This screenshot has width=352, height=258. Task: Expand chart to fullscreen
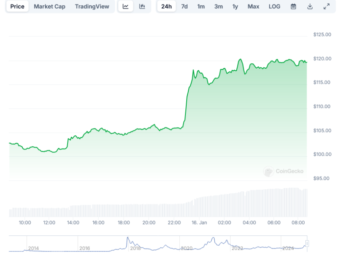tap(327, 7)
